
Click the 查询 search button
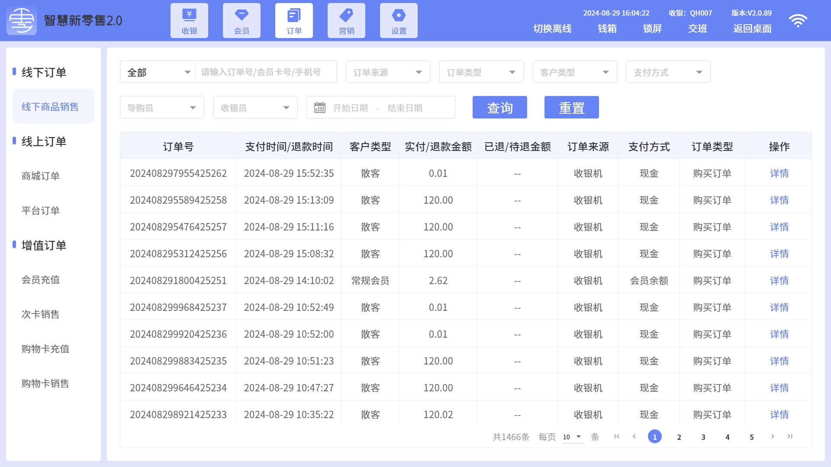point(499,108)
